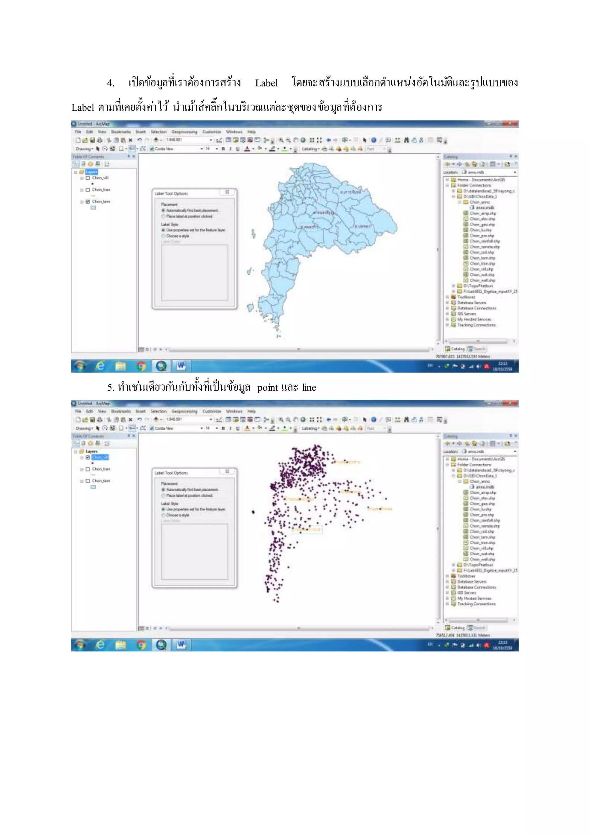Image resolution: width=590 pixels, height=835 pixels.
Task: Click Chrome icon on the lower Windows taskbar
Action: pyautogui.click(x=141, y=645)
